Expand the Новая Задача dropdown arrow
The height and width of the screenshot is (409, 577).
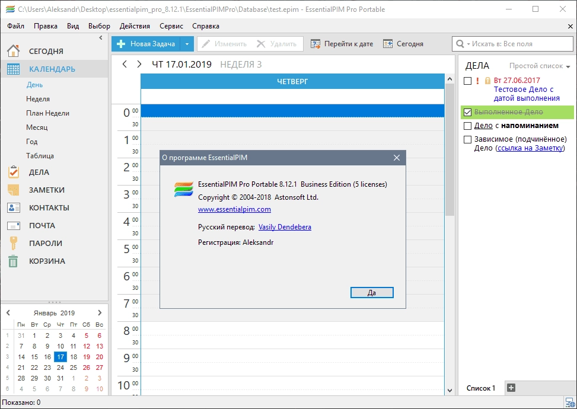tap(187, 44)
